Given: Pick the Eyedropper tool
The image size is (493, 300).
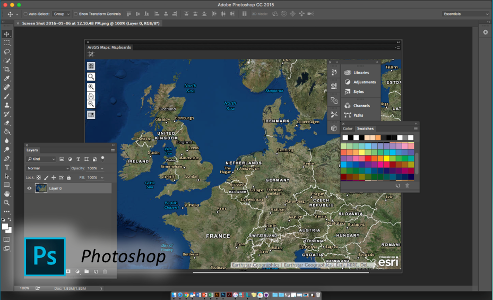Looking at the screenshot, I should 7,79.
